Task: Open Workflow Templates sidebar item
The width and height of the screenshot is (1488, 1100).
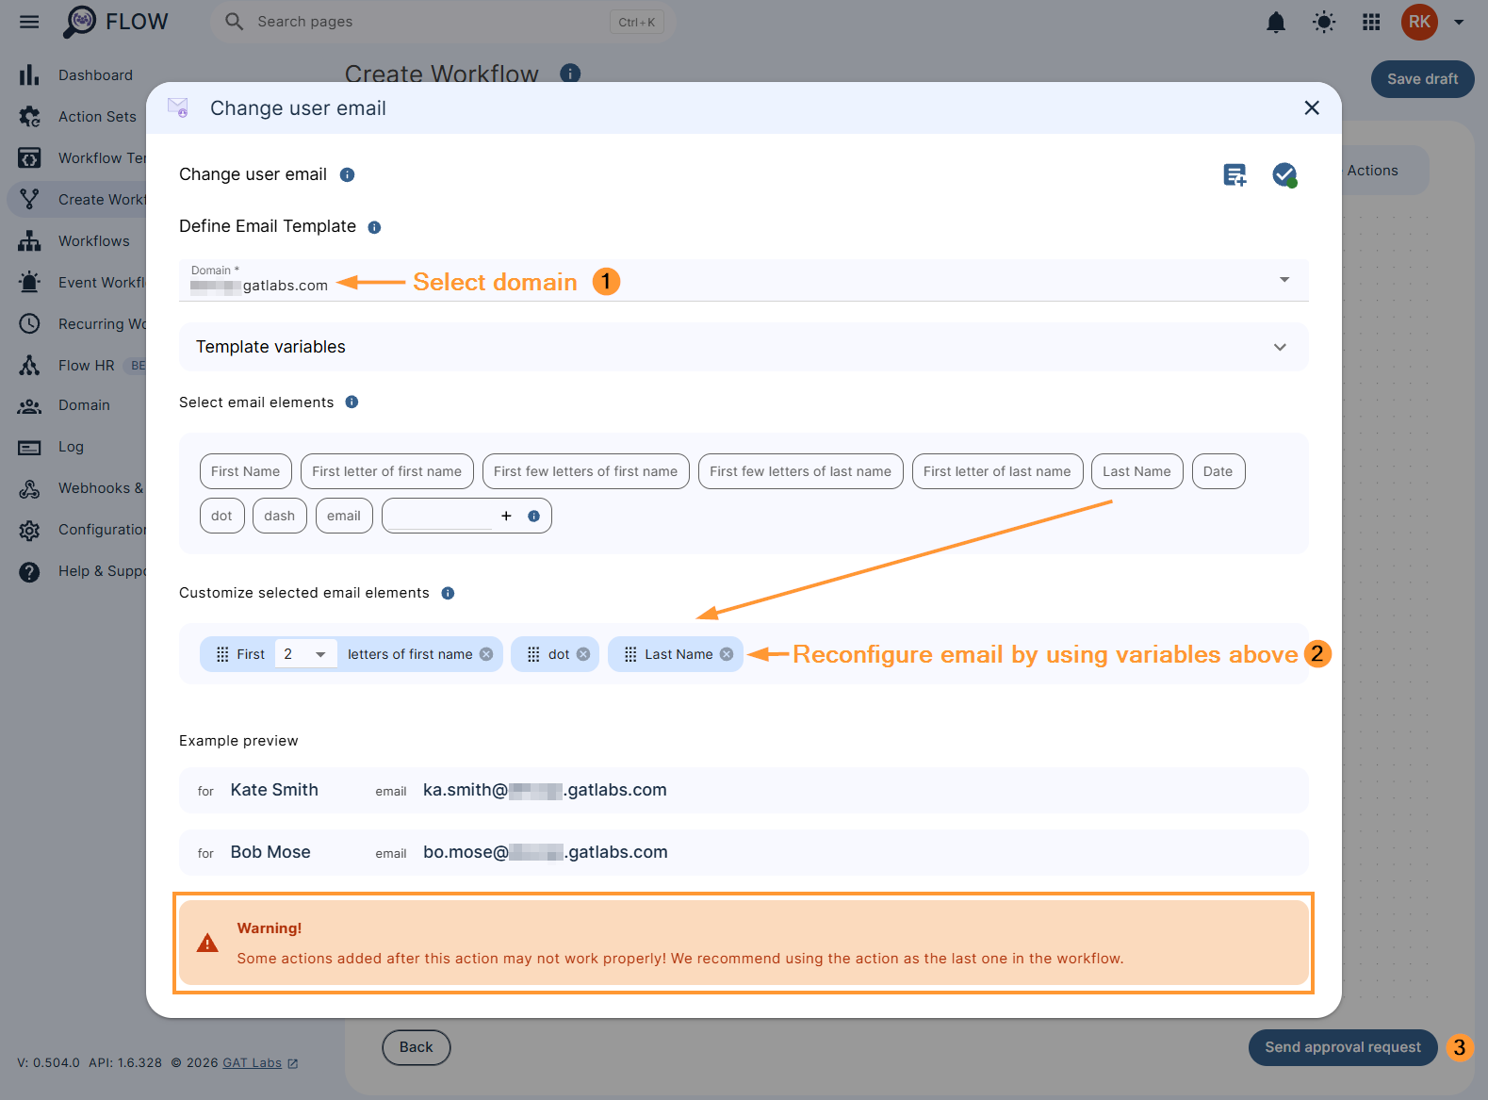Action: pyautogui.click(x=81, y=158)
